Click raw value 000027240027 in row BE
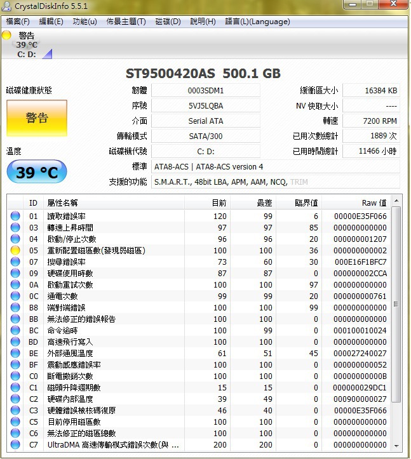Viewport: 411px width, 459px height. pos(360,353)
